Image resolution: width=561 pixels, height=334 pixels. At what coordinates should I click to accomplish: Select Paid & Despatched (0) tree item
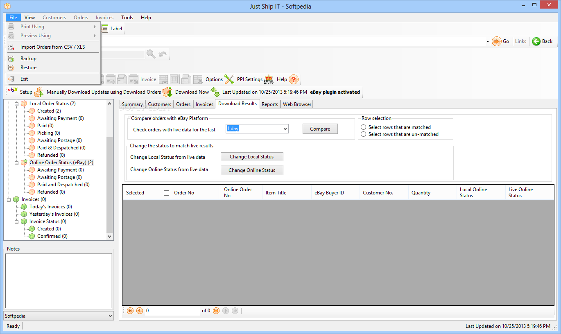click(x=61, y=148)
